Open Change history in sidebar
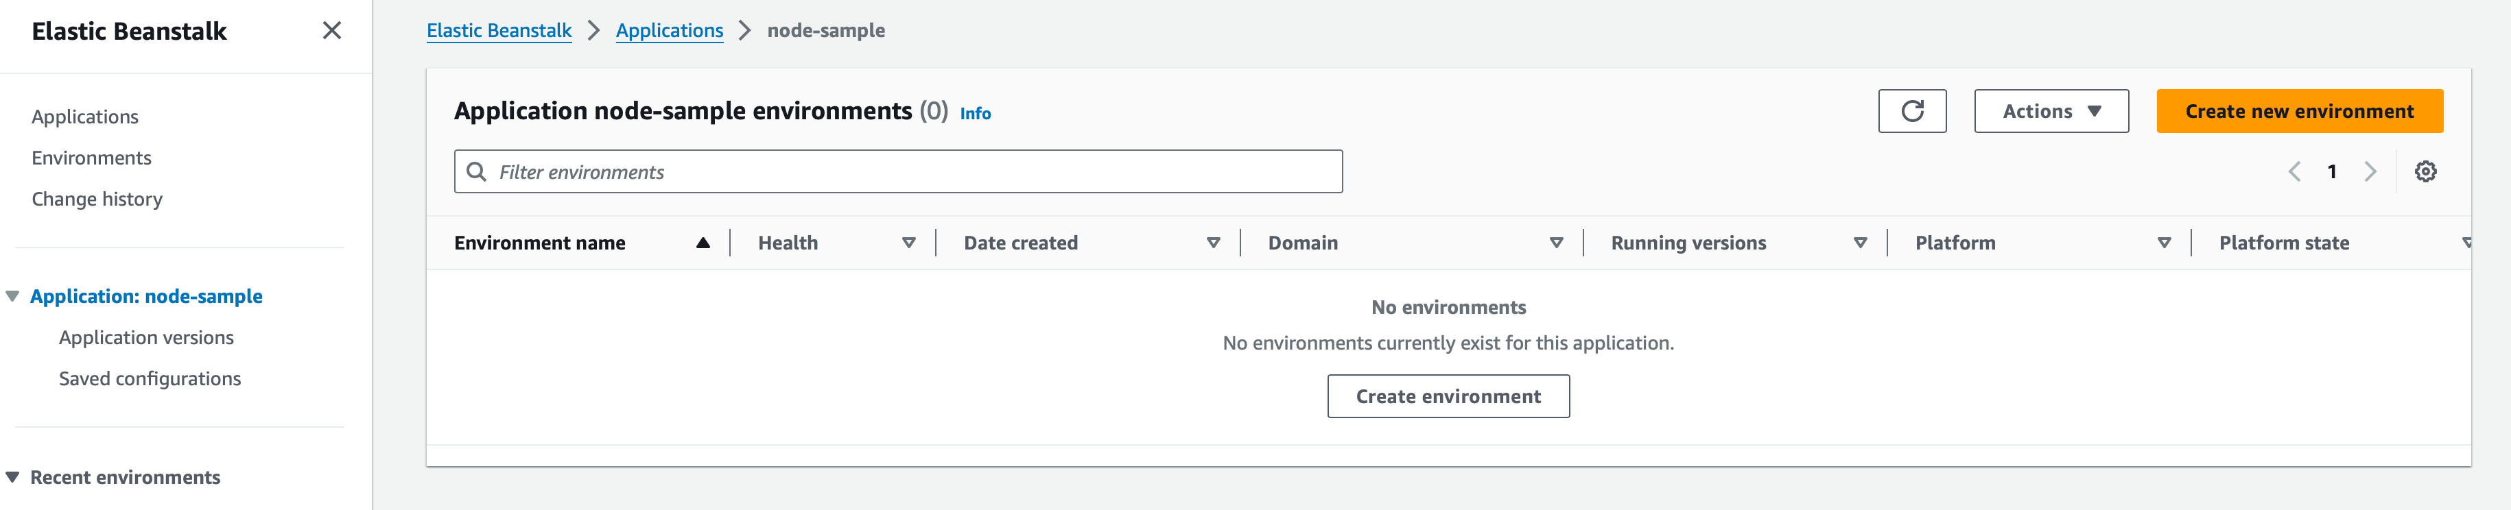Viewport: 2511px width, 510px height. click(97, 199)
